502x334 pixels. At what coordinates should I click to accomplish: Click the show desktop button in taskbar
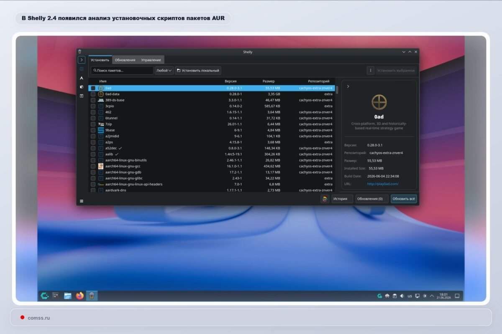[x=457, y=296]
